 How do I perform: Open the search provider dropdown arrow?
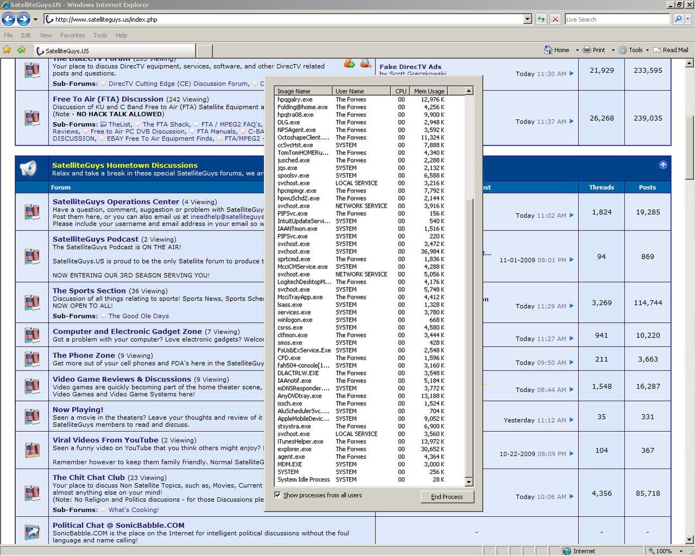pos(687,19)
